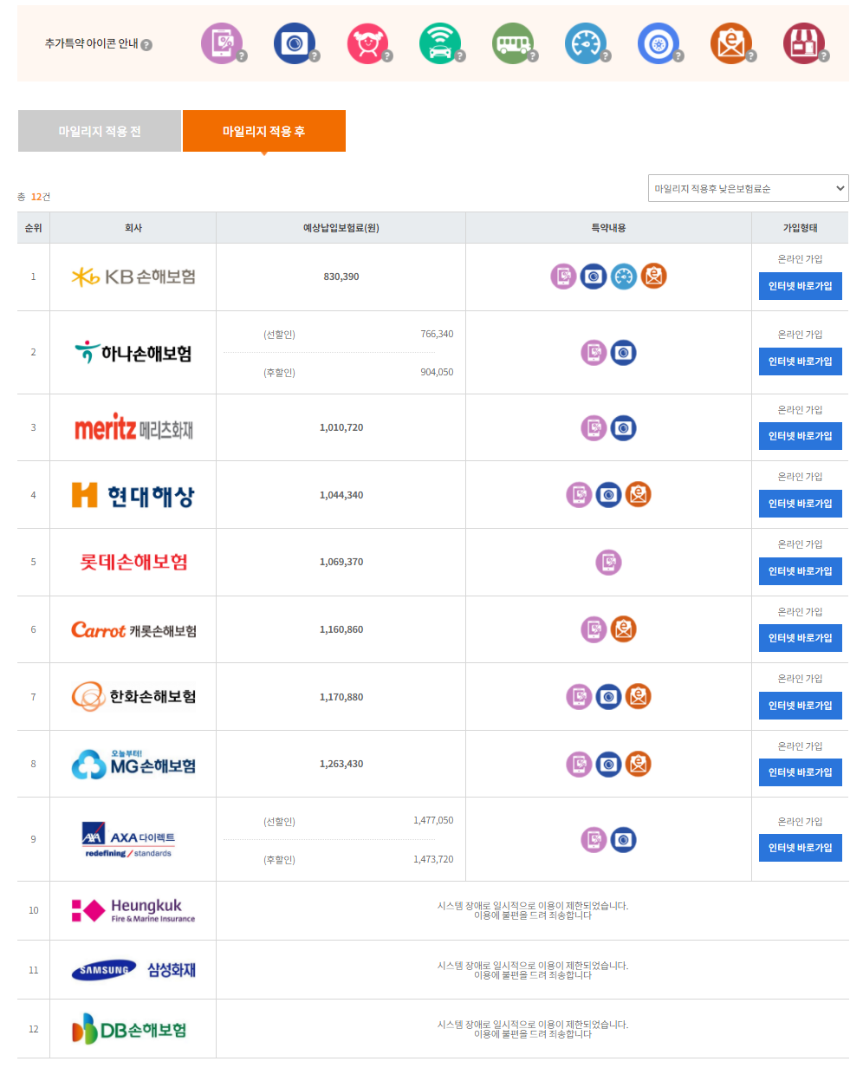Screen dimensions: 863x1068
Task: Click the orange e-mail icon in the 한화손해보험 row
Action: pos(639,696)
